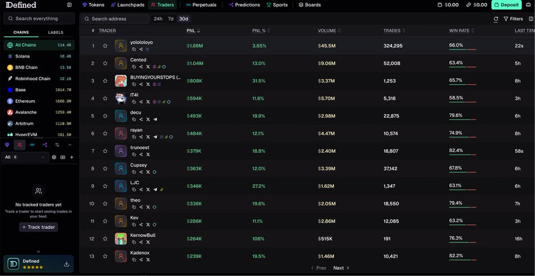Click the import icon beside the gear
Screen dimensions: 535x276
click(63, 157)
